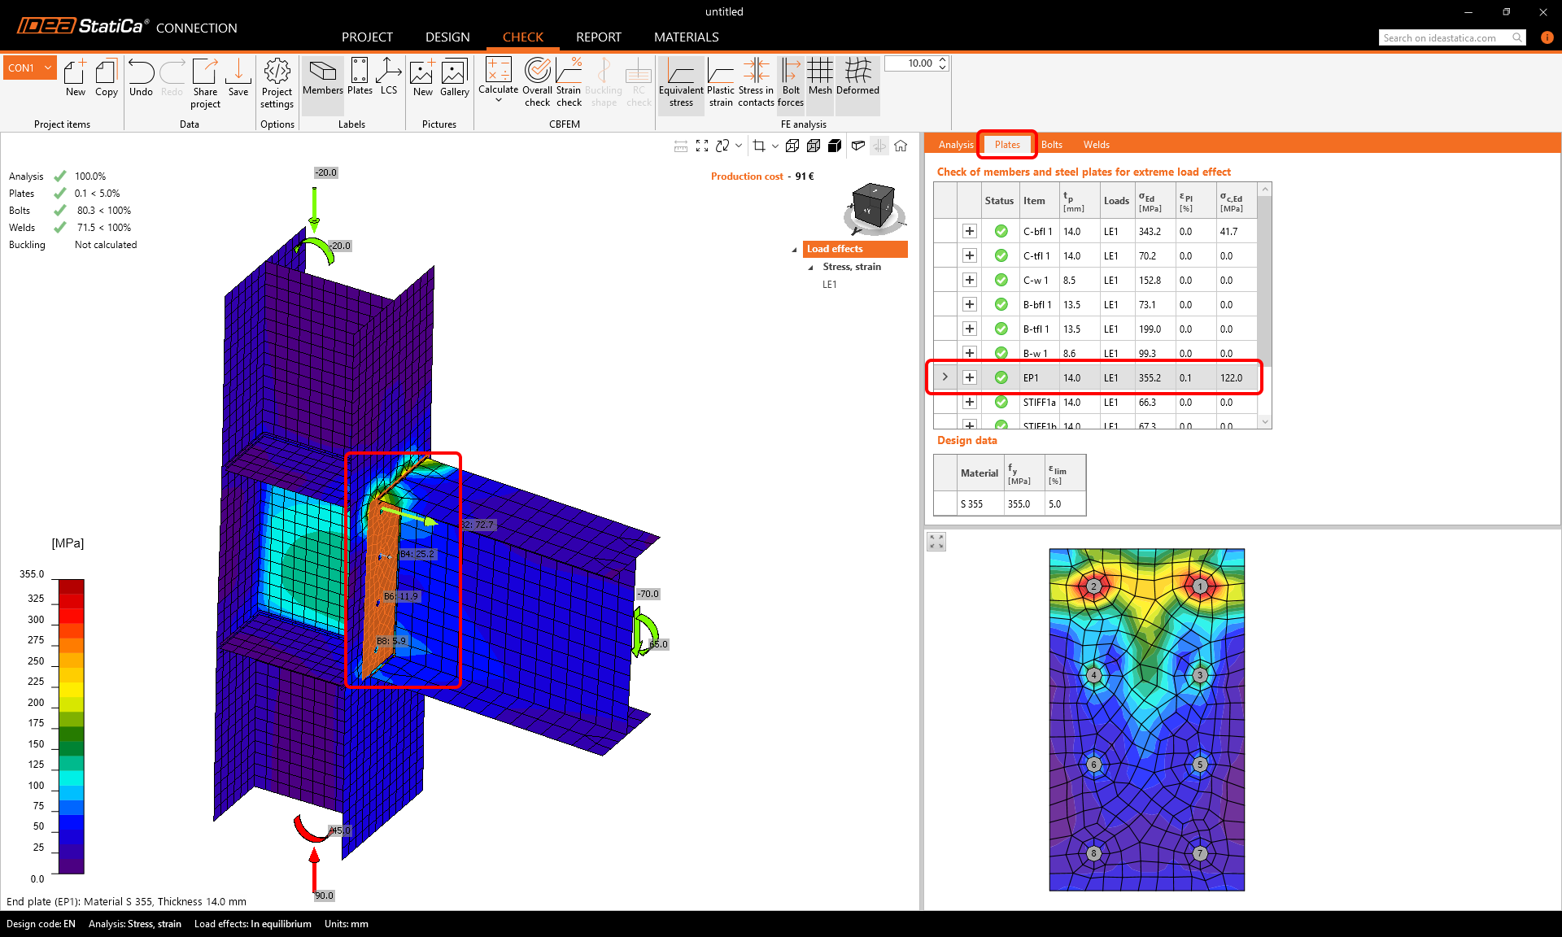Viewport: 1562px width, 937px height.
Task: Click the ideastatica.com search field
Action: [1448, 37]
